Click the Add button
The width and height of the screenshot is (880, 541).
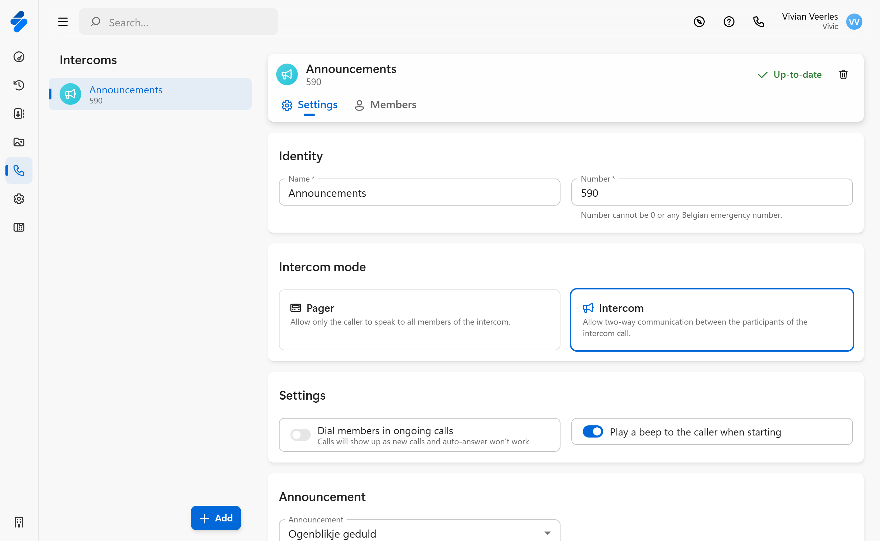click(216, 518)
